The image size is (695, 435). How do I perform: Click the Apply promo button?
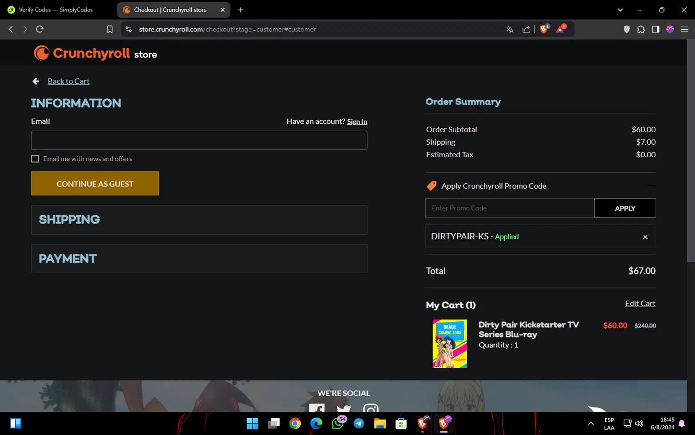(x=625, y=208)
